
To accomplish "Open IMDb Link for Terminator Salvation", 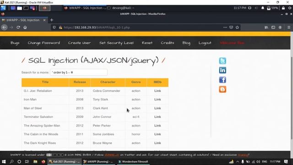I will click(157, 117).
